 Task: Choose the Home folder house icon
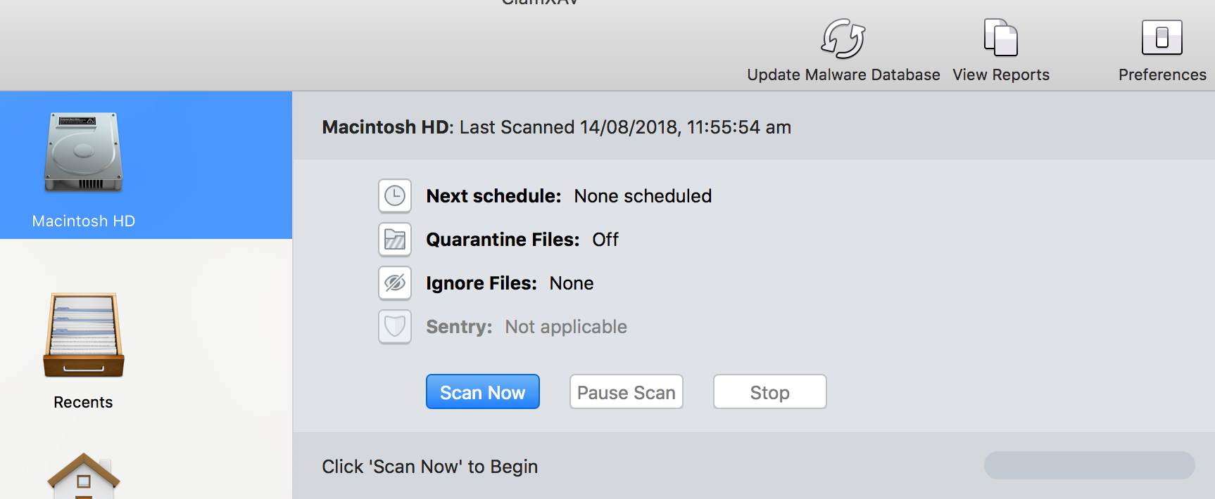[84, 476]
